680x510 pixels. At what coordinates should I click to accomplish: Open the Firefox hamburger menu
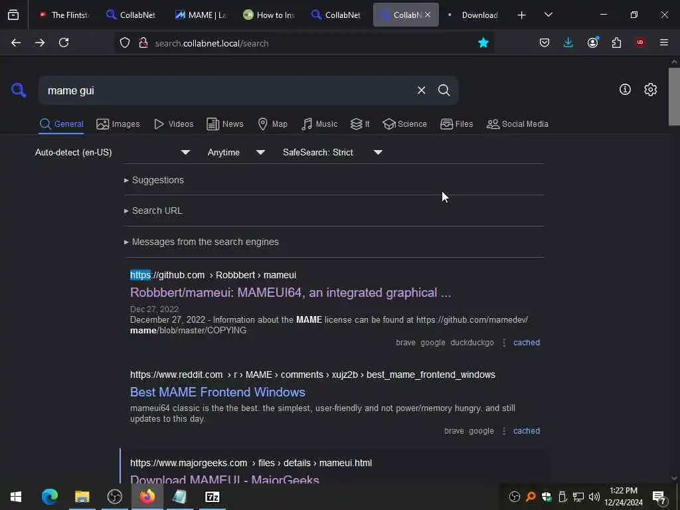point(664,42)
